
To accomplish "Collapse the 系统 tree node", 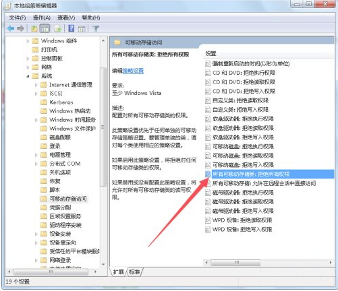I will tap(28, 76).
